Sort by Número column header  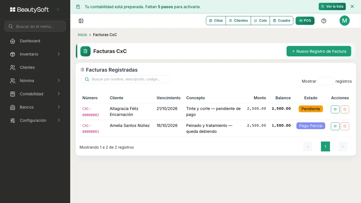pyautogui.click(x=90, y=98)
